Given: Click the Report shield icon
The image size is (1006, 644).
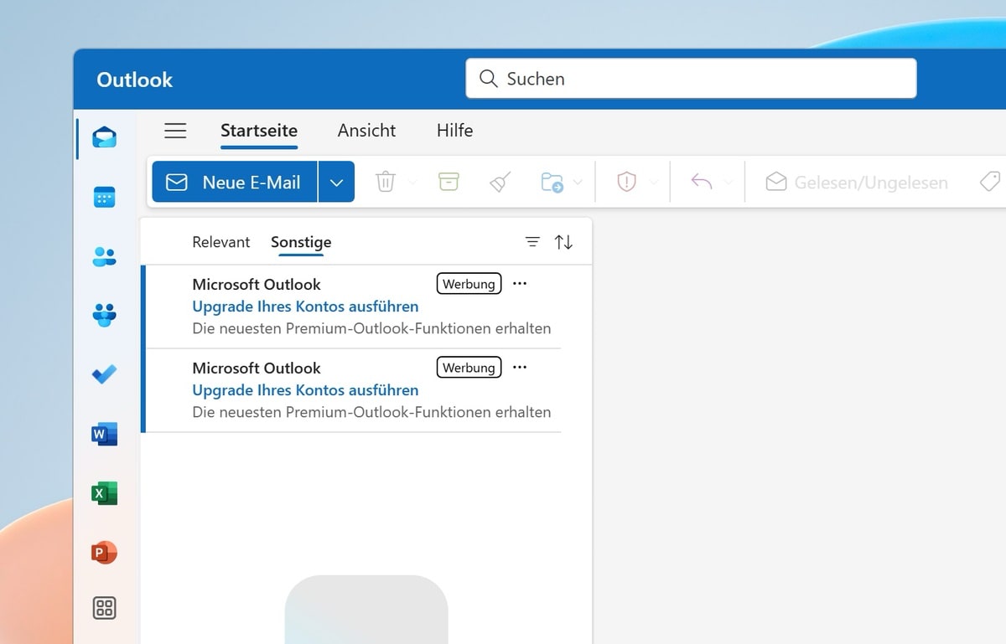Looking at the screenshot, I should [626, 182].
